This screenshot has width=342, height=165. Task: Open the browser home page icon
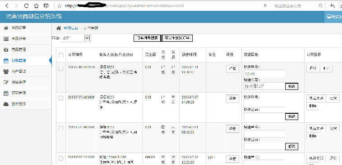click(x=36, y=6)
